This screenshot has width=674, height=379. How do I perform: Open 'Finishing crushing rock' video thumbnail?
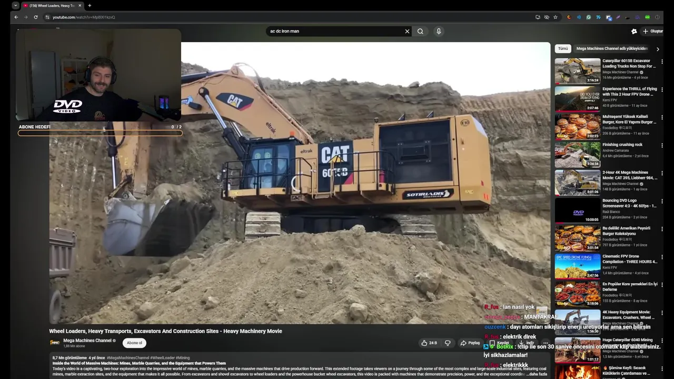click(578, 155)
